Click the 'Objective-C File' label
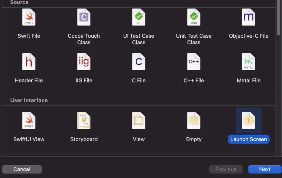The image size is (282, 178). (x=249, y=36)
